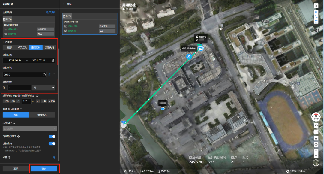
Task: Increase return altitude by +10
Action: point(44,101)
